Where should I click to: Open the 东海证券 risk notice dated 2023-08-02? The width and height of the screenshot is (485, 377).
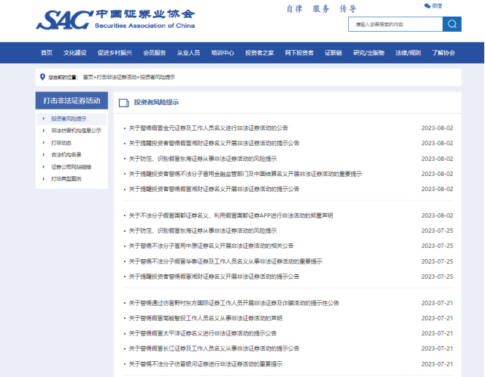203,159
